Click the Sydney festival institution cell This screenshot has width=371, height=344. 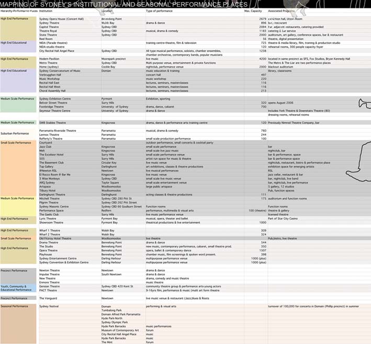(x=49, y=306)
